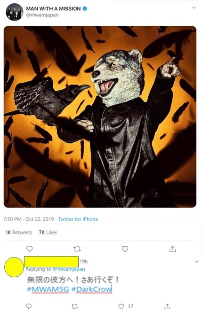This screenshot has height=312, width=202.
Task: Share the reply comment
Action: [167, 306]
